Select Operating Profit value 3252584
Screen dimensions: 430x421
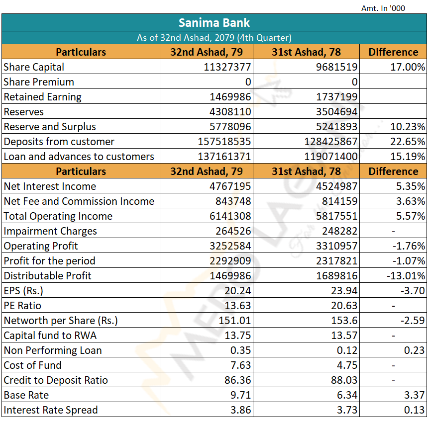[x=230, y=246]
